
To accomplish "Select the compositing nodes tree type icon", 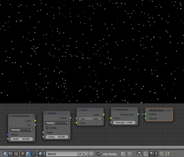I will [11, 154].
